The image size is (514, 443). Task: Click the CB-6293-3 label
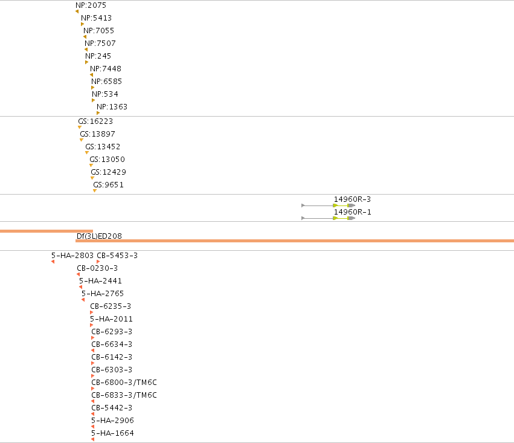coord(112,332)
